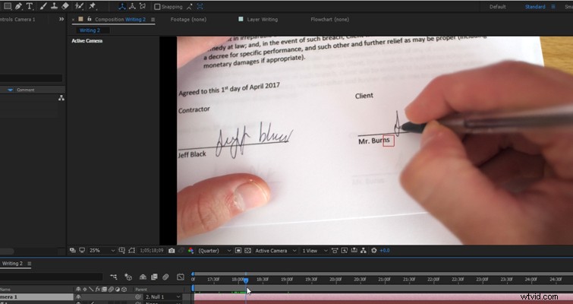Open the Standard workspace menu icon
The height and width of the screenshot is (304, 573).
click(x=553, y=7)
